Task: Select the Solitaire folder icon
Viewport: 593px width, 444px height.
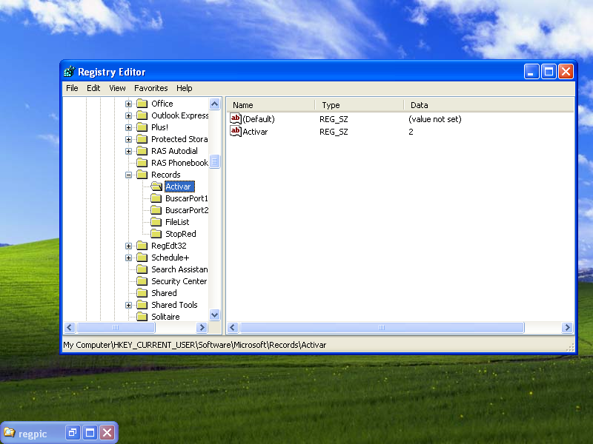Action: click(142, 317)
